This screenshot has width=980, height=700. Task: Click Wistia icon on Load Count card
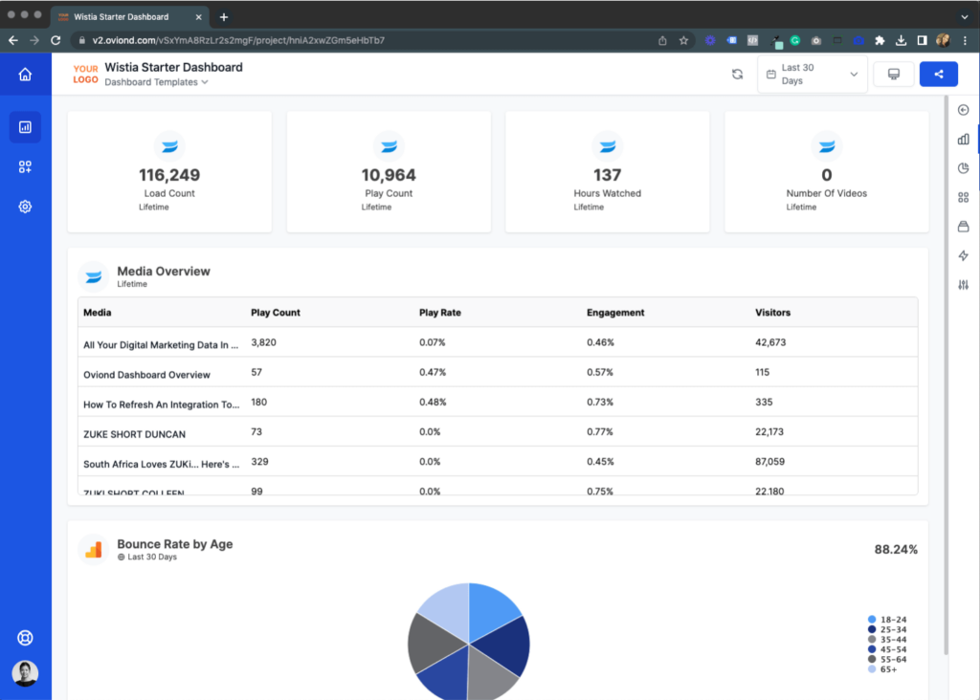(x=170, y=146)
